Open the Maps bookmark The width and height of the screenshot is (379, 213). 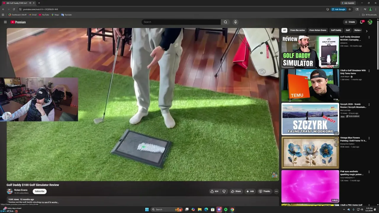[55, 15]
